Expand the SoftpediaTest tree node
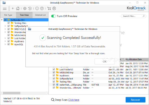 (5, 26)
